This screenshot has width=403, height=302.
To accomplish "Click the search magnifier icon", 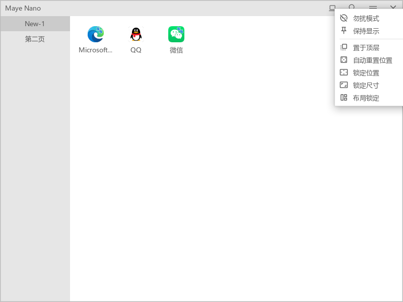I will (352, 8).
